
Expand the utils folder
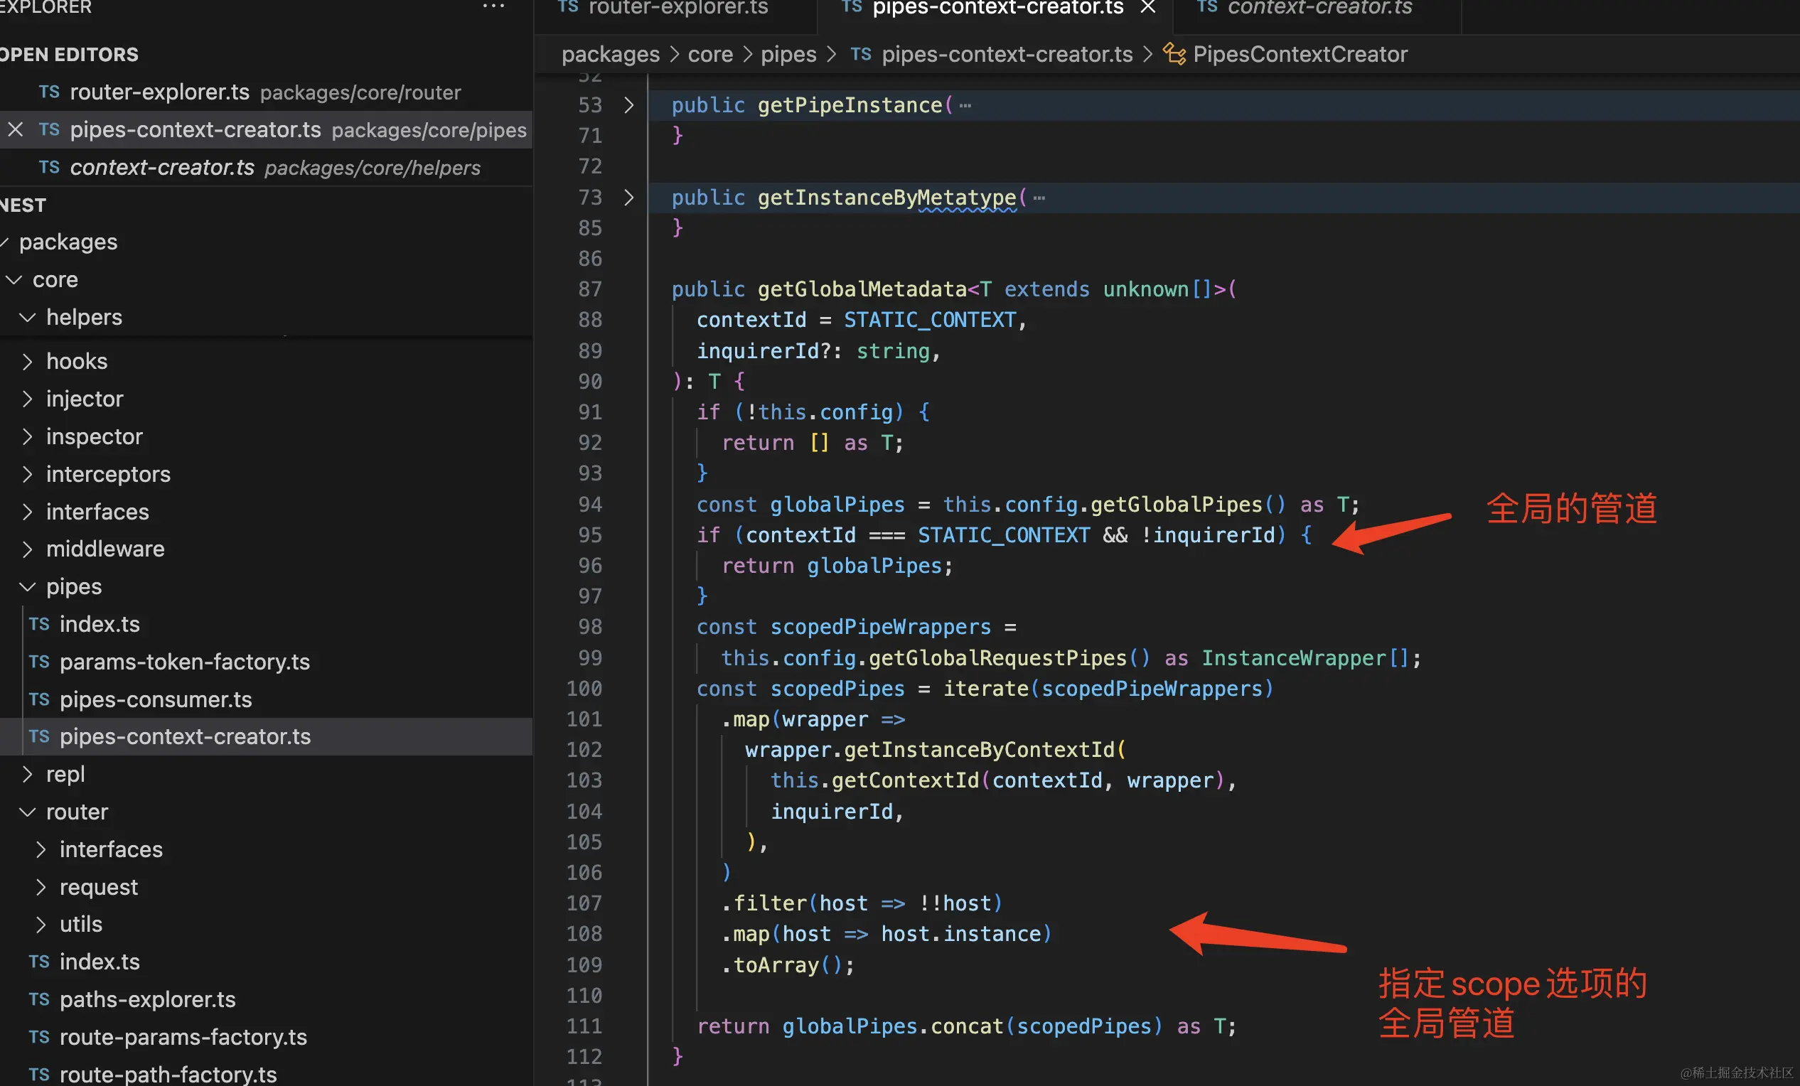pos(41,925)
